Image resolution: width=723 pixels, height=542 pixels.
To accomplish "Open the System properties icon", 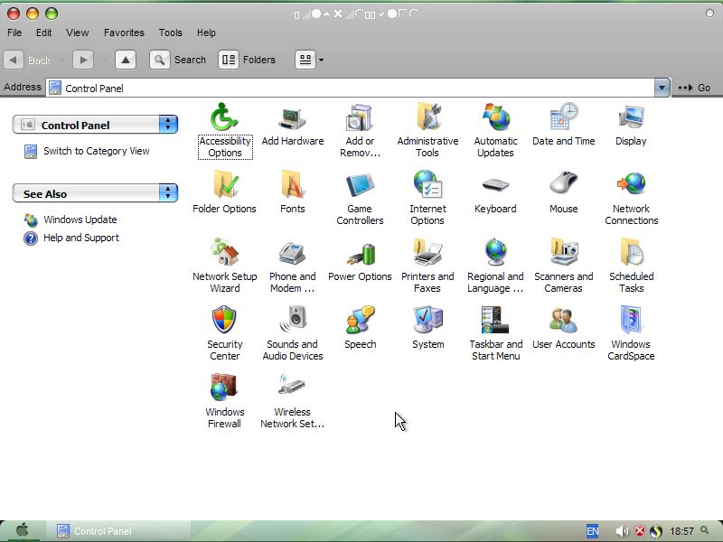I will (x=427, y=328).
